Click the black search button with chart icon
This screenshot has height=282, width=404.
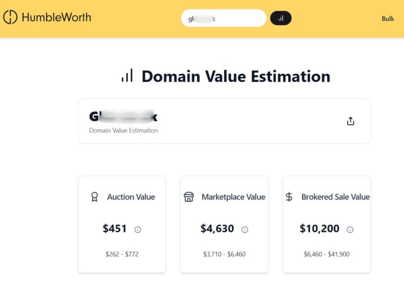(x=281, y=18)
